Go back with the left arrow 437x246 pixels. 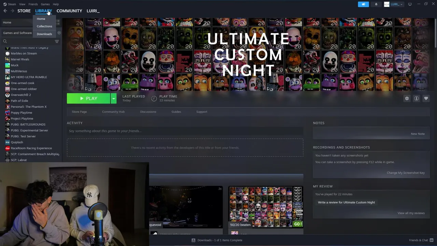tap(5, 11)
